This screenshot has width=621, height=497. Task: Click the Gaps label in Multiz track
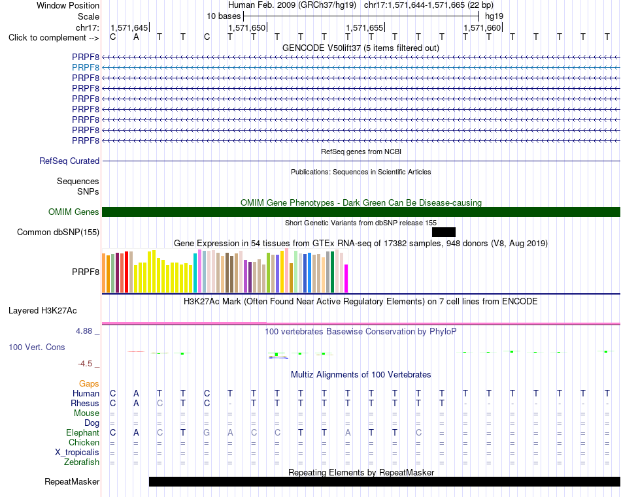click(x=89, y=383)
